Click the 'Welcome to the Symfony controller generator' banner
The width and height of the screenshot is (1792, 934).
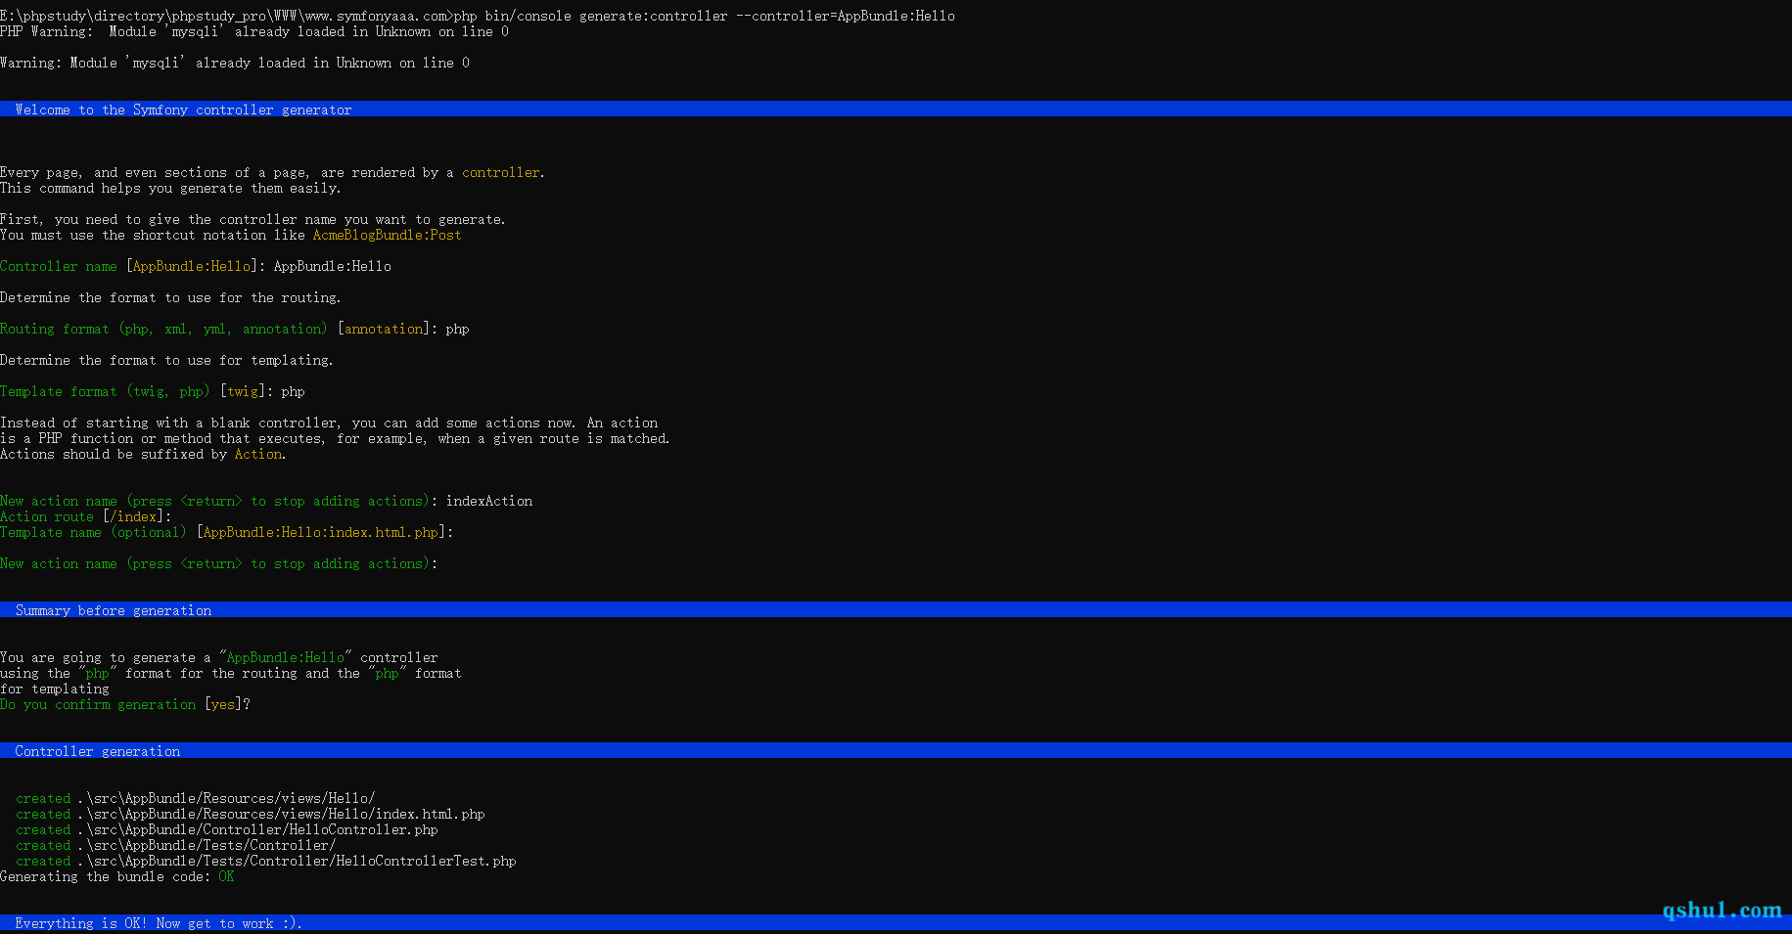[x=896, y=110]
